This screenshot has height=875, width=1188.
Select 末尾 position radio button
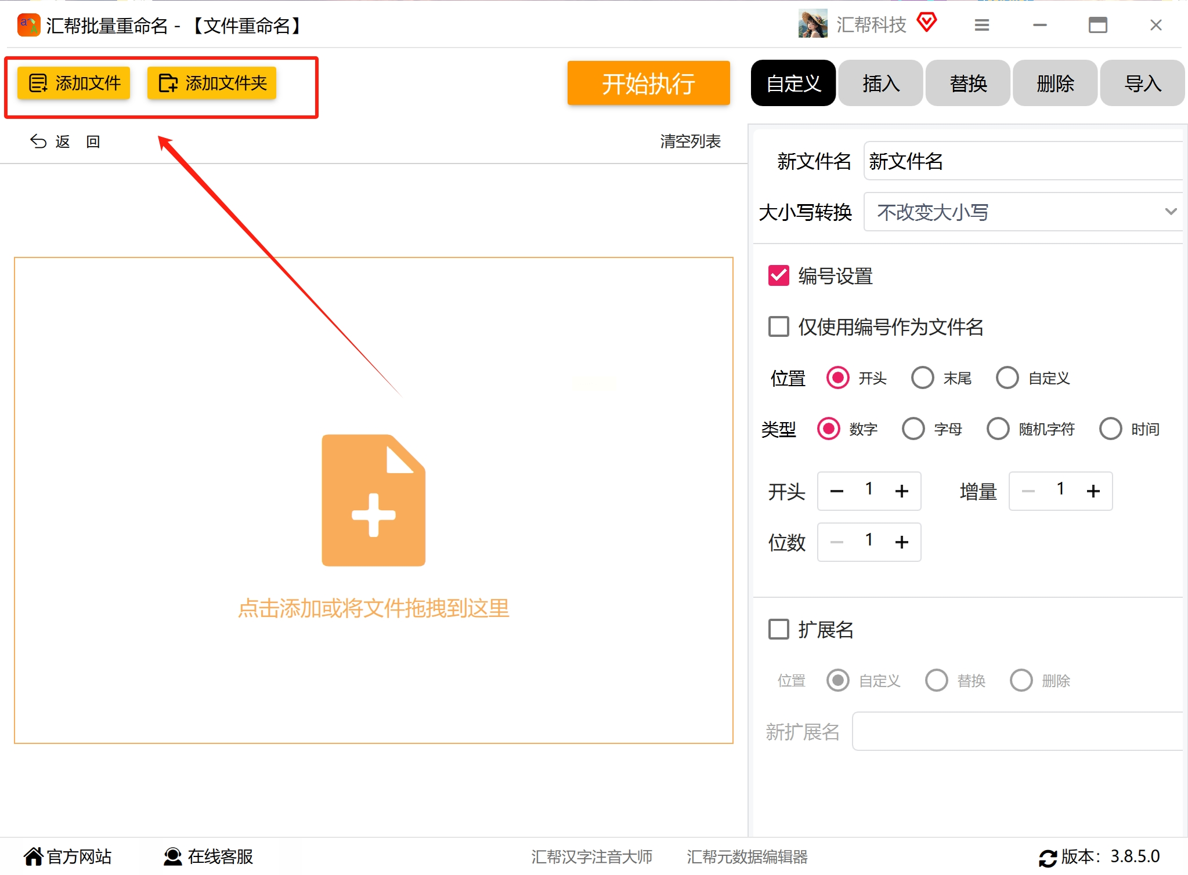922,378
